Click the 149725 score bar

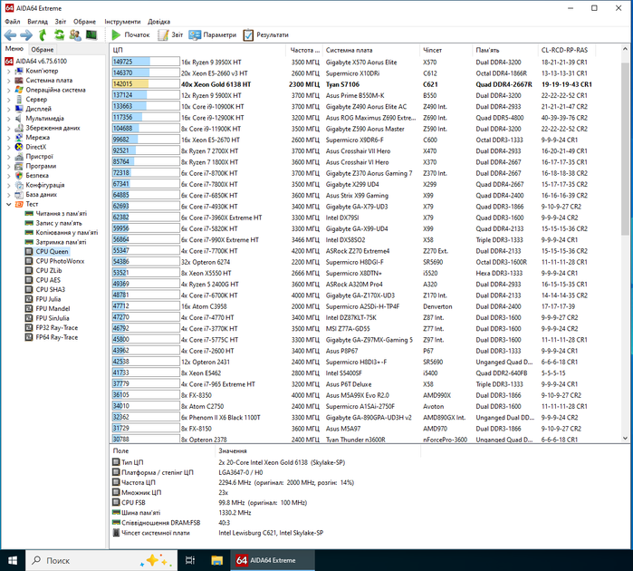146,63
